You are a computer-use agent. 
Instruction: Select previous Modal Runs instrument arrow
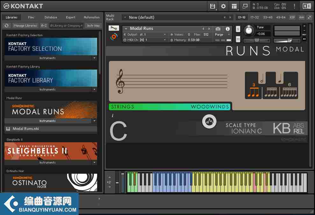pos(203,29)
